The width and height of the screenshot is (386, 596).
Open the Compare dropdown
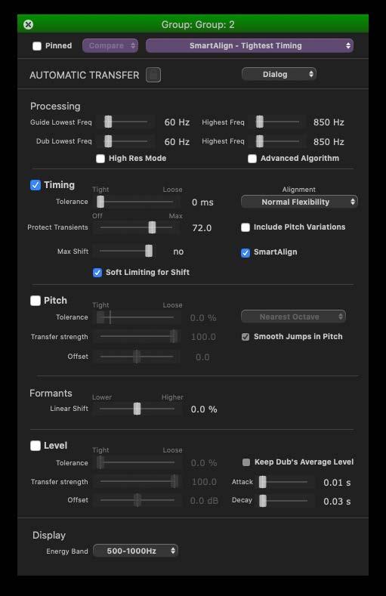(x=110, y=45)
